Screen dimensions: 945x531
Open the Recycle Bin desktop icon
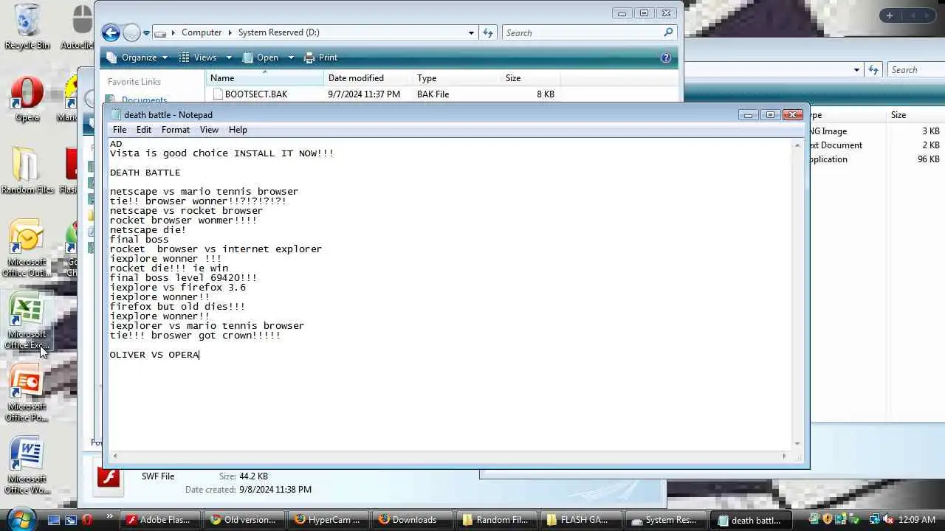tap(27, 27)
